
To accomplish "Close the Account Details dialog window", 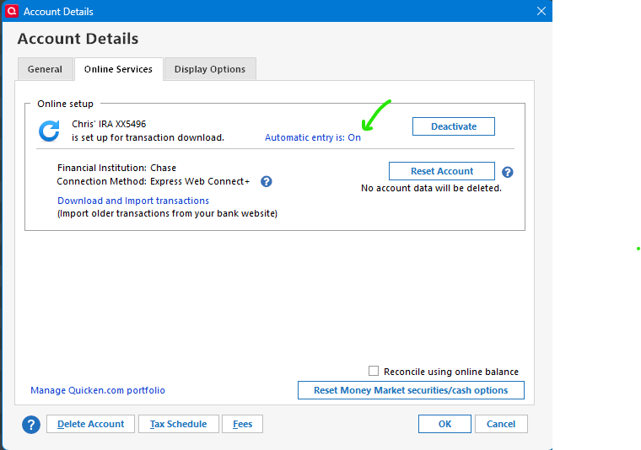I will pyautogui.click(x=541, y=11).
